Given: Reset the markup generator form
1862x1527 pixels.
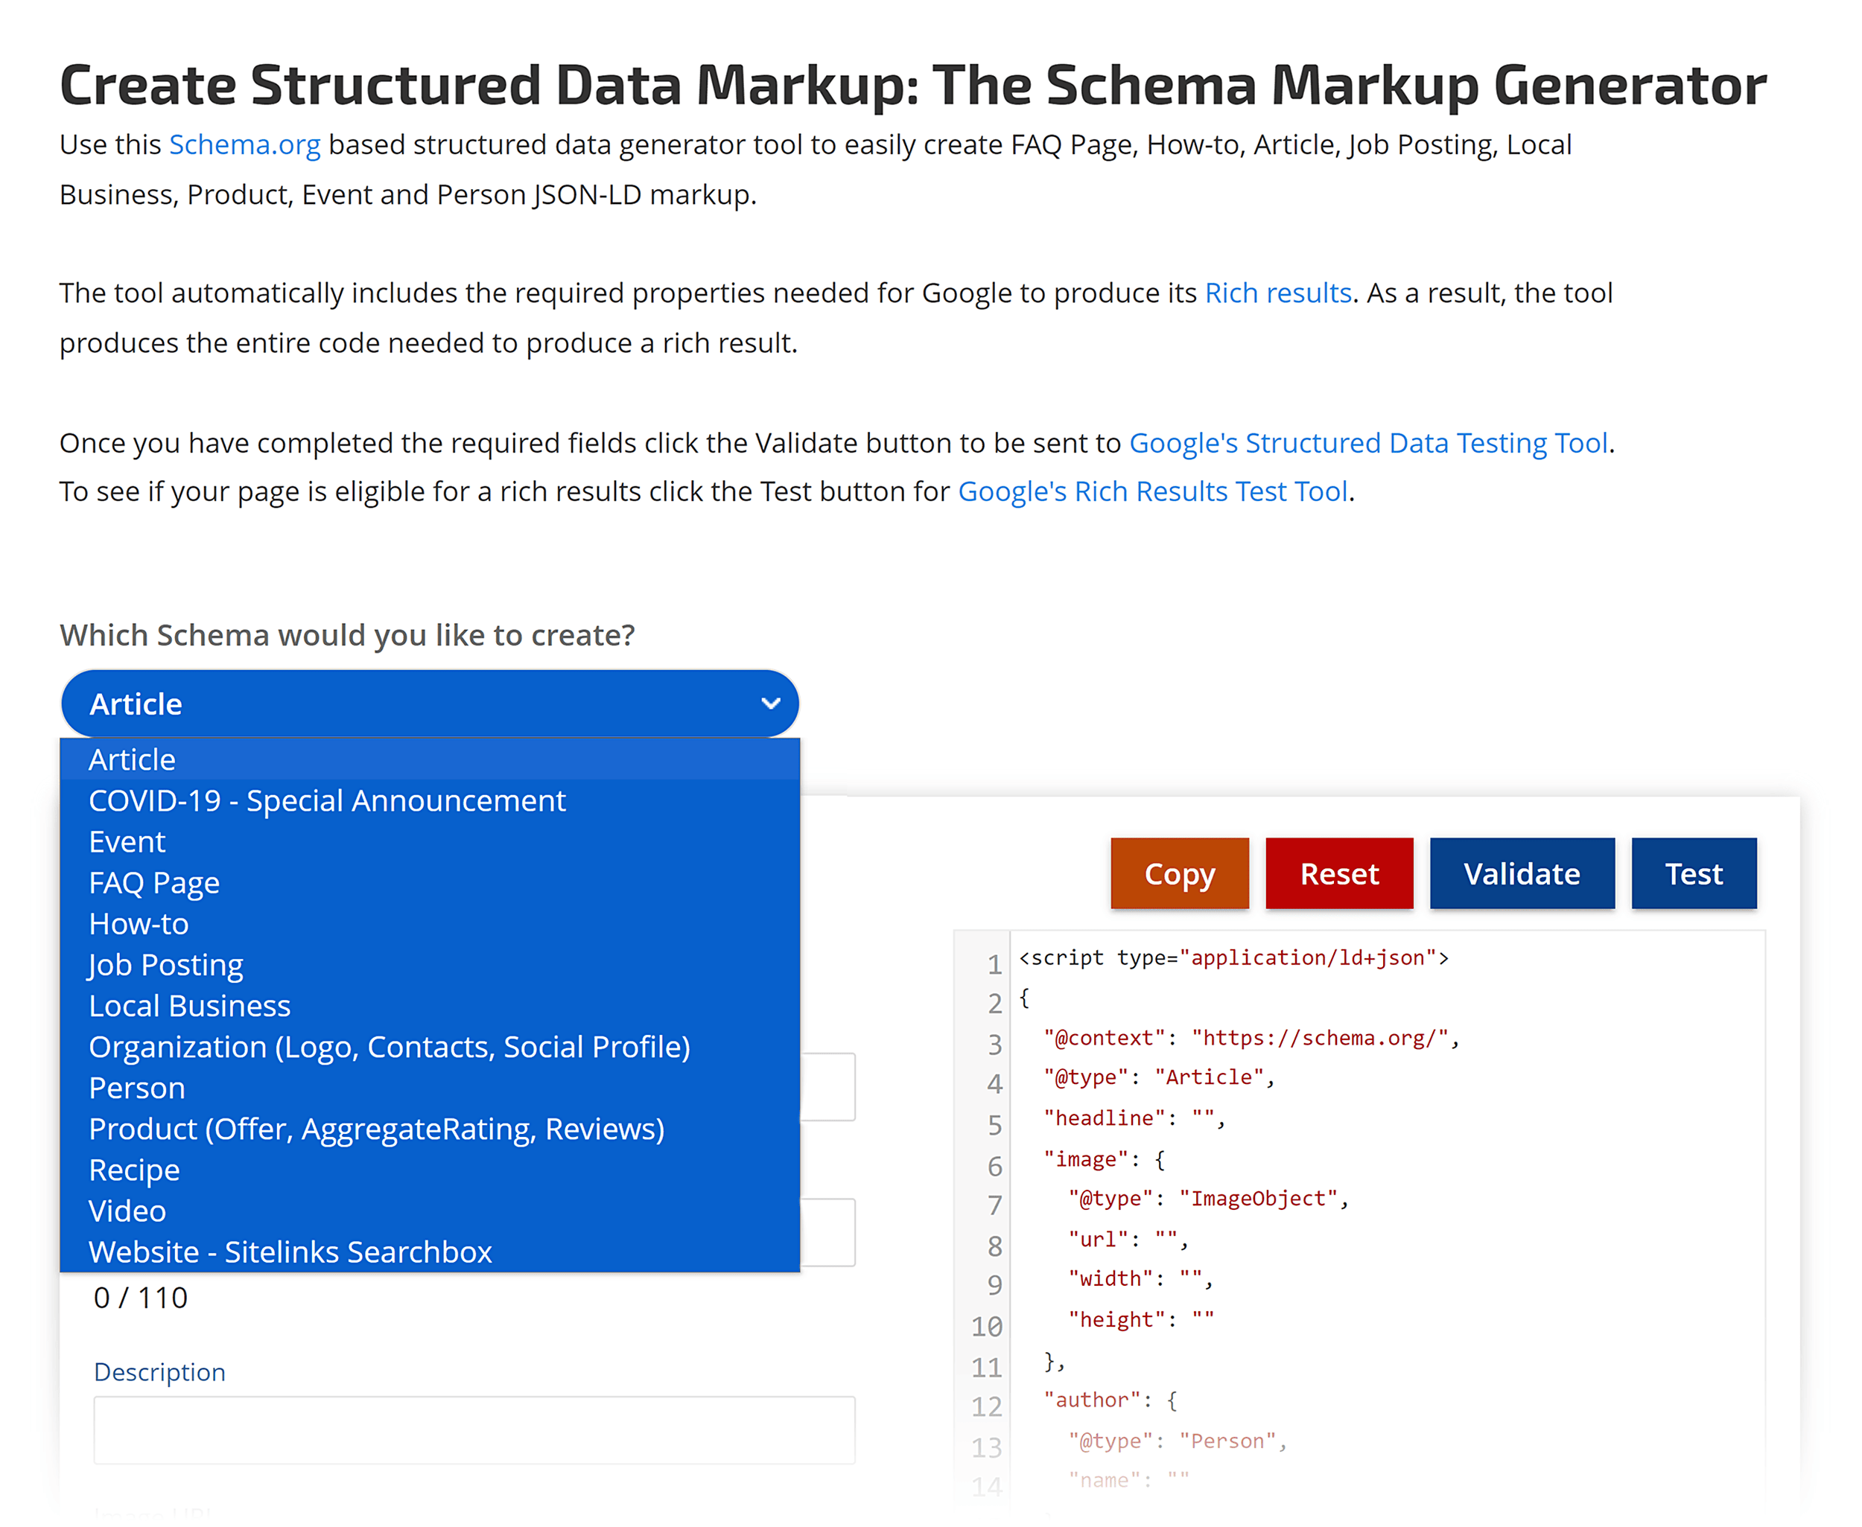Looking at the screenshot, I should [1338, 873].
